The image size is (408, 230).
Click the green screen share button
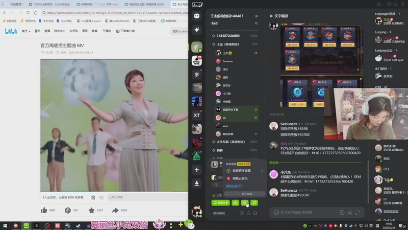coord(221,202)
